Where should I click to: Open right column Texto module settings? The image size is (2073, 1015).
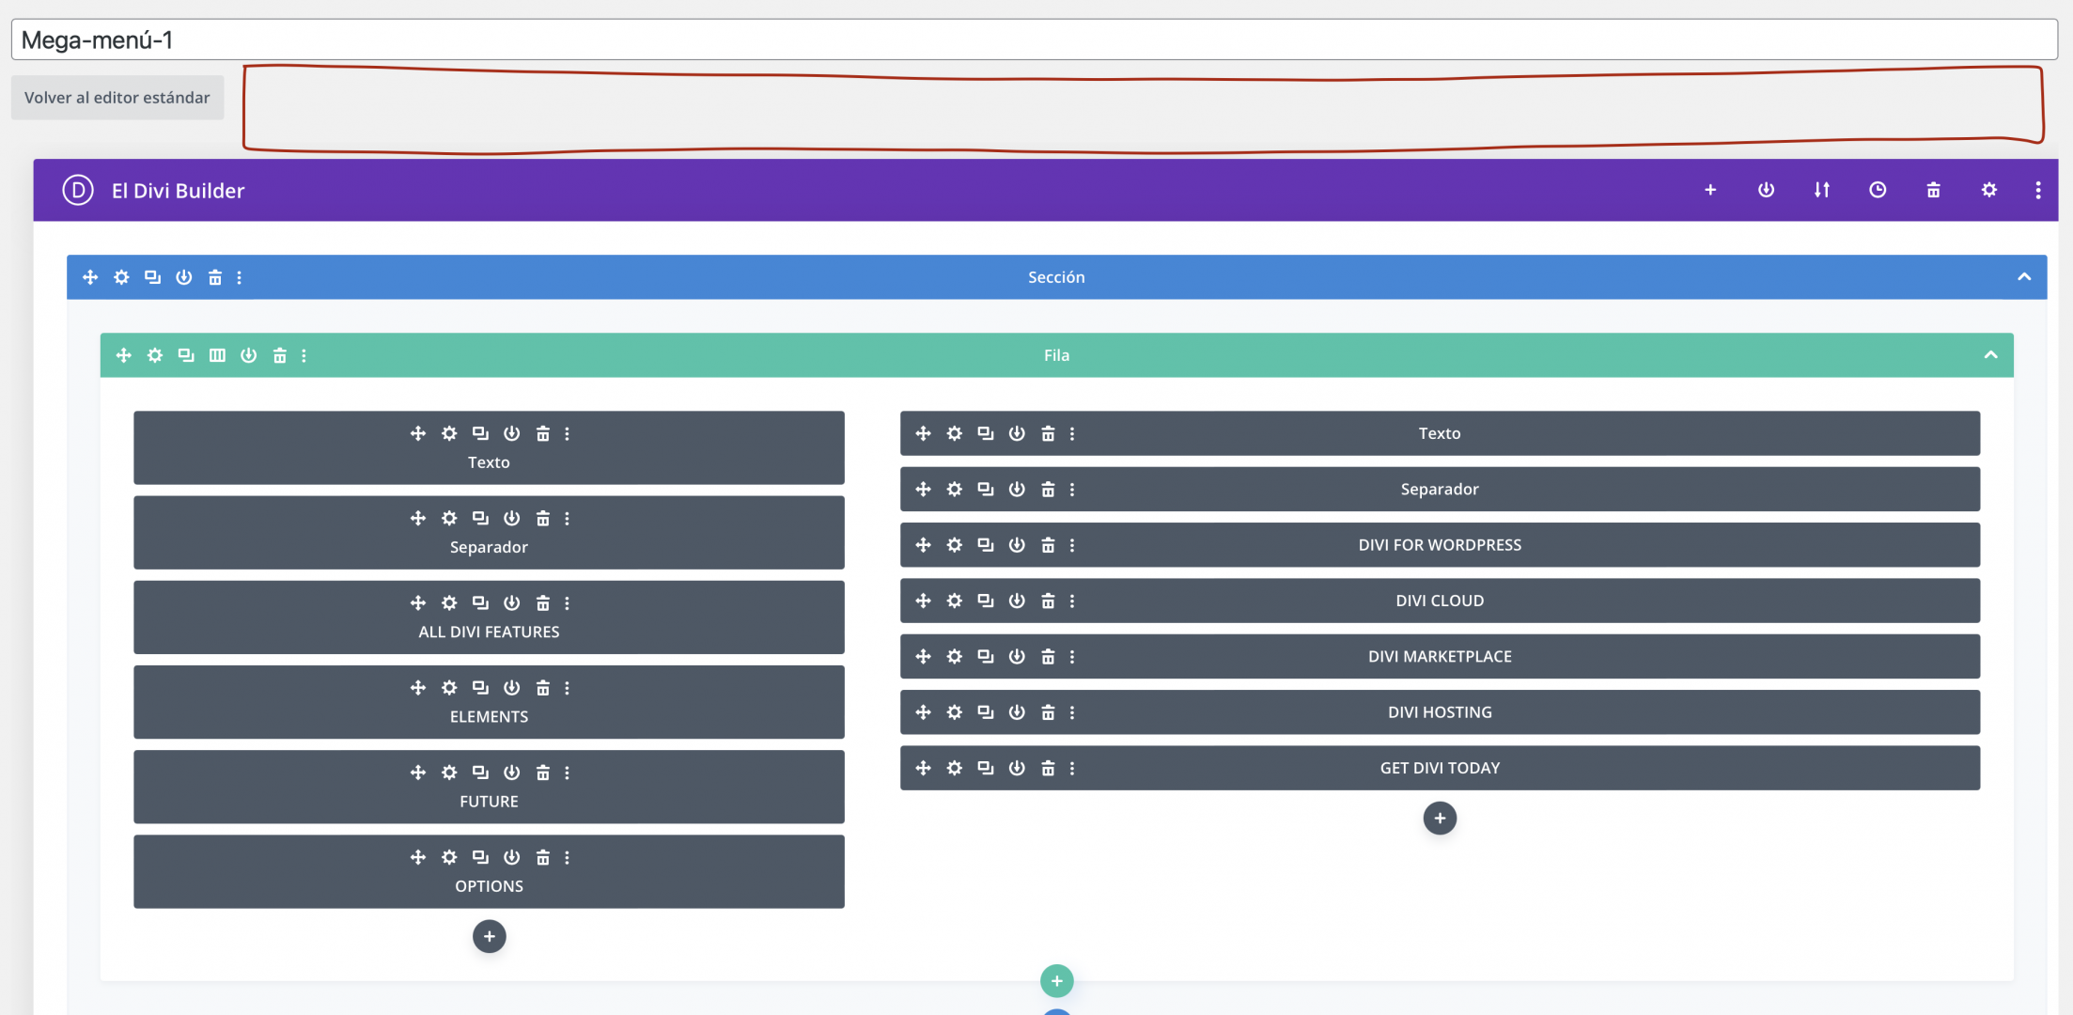(955, 433)
